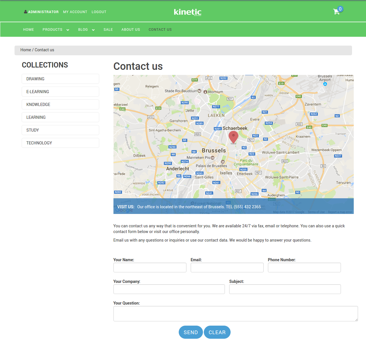Click the Stade Roi Baudouin map icon
Image resolution: width=366 pixels, height=343 pixels.
pos(200,91)
